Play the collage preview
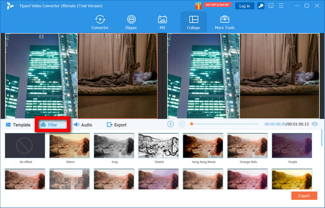The image size is (325, 208). 170,124
